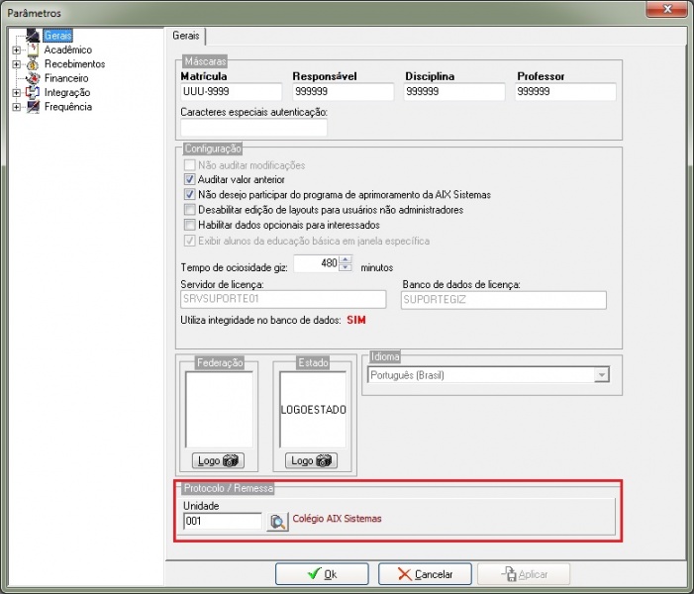Viewport: 694px width, 594px height.
Task: Click the Matrícula mask field
Action: [x=231, y=92]
